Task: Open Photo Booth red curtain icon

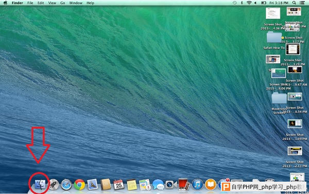Action: [x=184, y=185]
